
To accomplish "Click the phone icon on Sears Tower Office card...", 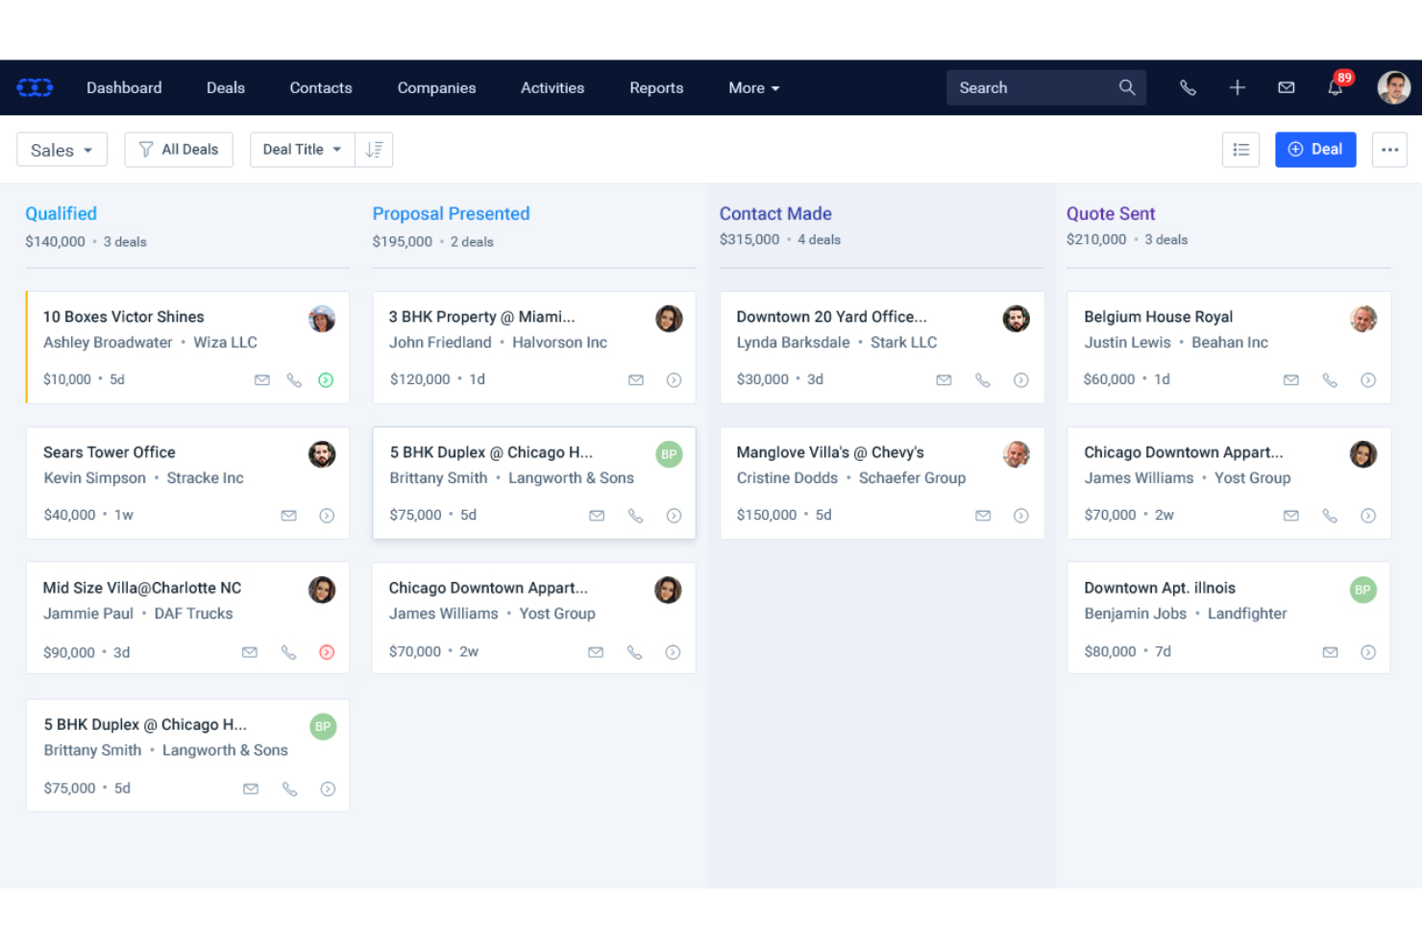I will coord(288,515).
